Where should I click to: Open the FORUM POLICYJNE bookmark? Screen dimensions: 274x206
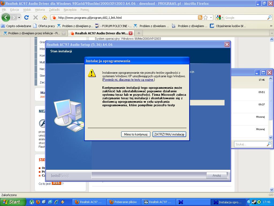pos(113,26)
